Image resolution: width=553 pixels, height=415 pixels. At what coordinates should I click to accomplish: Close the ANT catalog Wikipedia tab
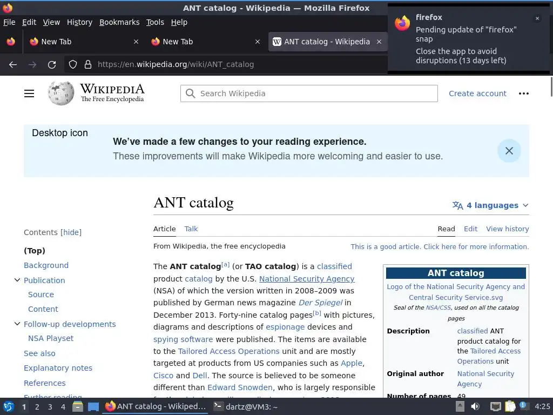pos(379,42)
